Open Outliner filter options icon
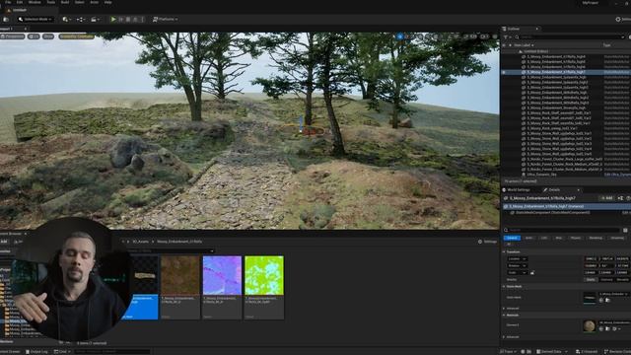Screen dimensions: 631x355 click(507, 37)
